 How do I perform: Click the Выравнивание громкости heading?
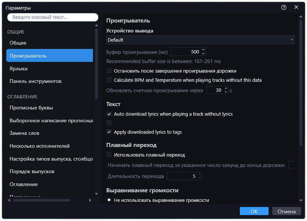click(142, 190)
